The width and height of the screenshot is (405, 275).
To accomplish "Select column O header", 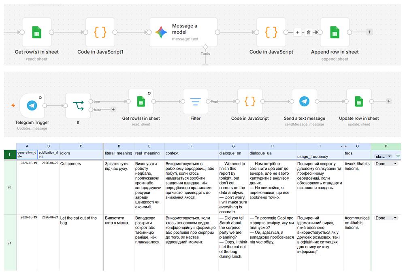I will tap(358, 146).
